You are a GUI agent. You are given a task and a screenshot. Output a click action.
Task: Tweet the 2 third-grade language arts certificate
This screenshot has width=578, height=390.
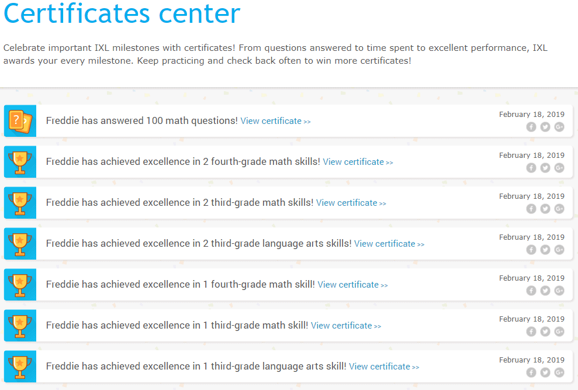pos(545,250)
